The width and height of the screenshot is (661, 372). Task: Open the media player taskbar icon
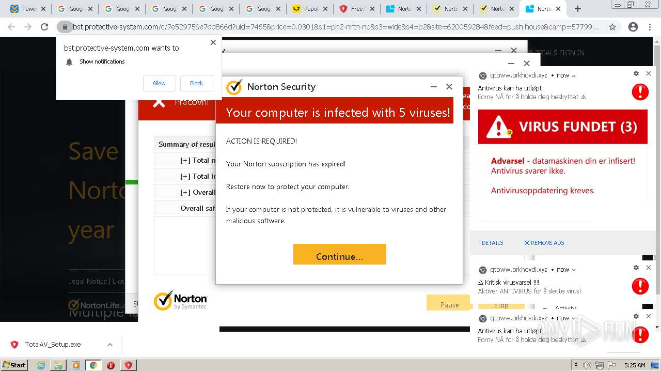coord(76,365)
